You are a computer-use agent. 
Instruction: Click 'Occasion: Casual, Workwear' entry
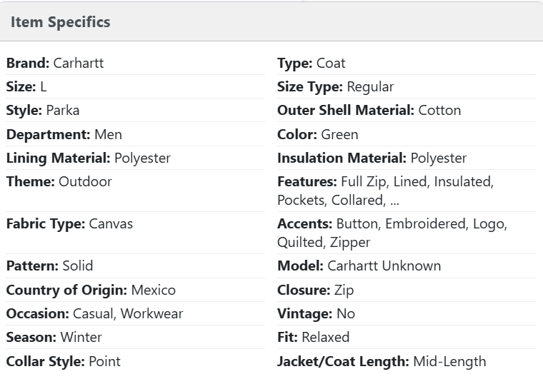coord(136,313)
